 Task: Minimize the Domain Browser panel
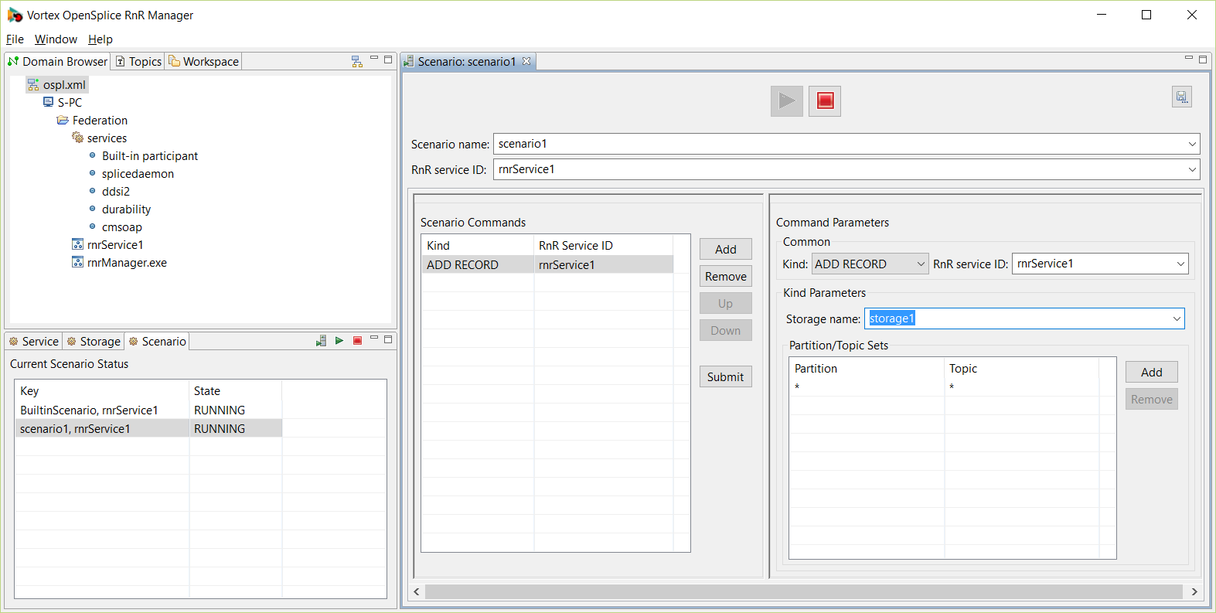[374, 59]
